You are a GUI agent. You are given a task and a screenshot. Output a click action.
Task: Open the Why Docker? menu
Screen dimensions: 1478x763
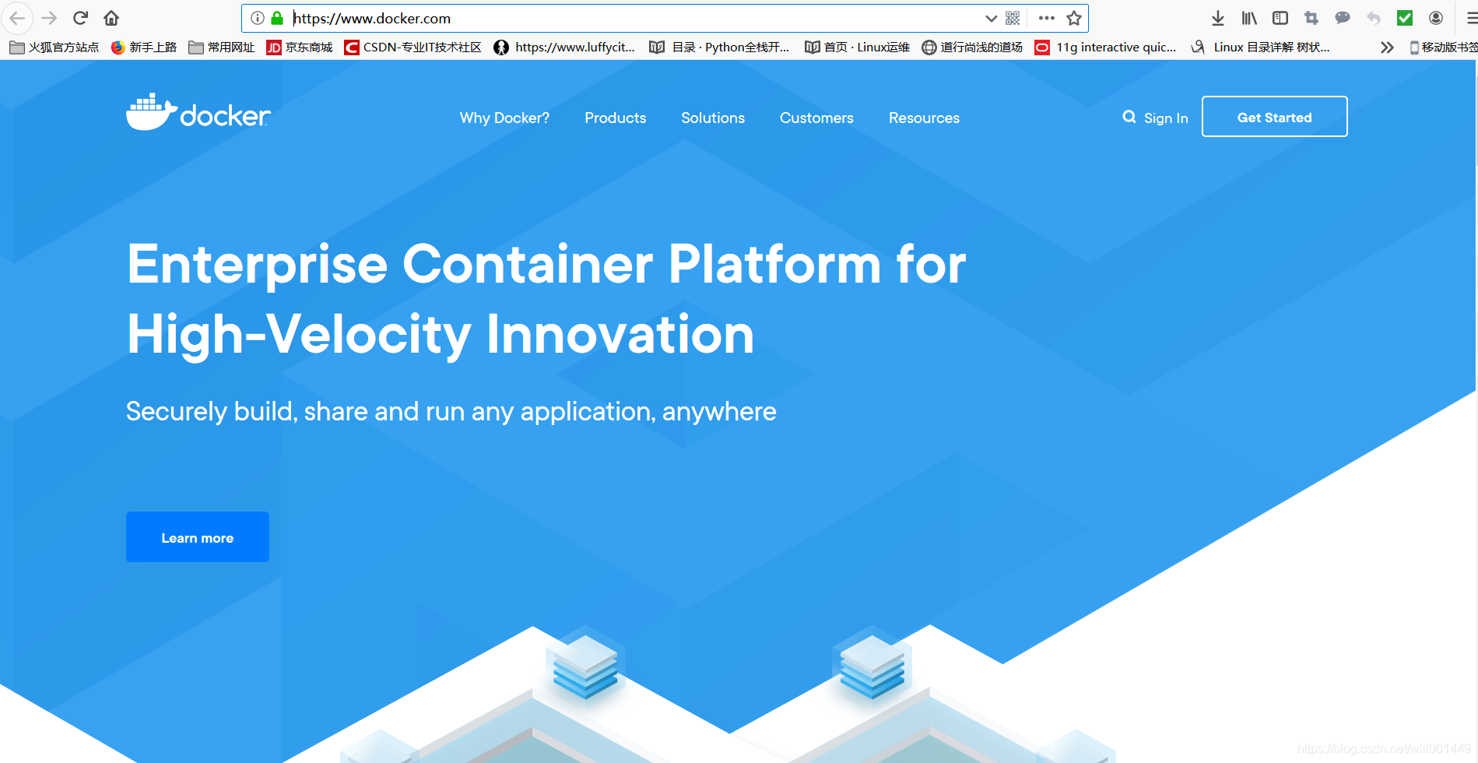coord(504,118)
